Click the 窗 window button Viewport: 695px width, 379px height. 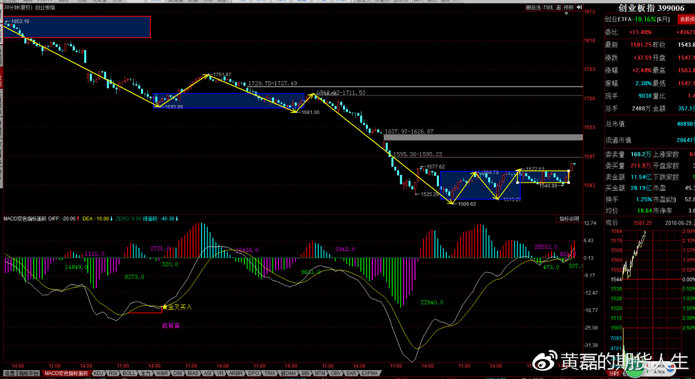(x=558, y=7)
